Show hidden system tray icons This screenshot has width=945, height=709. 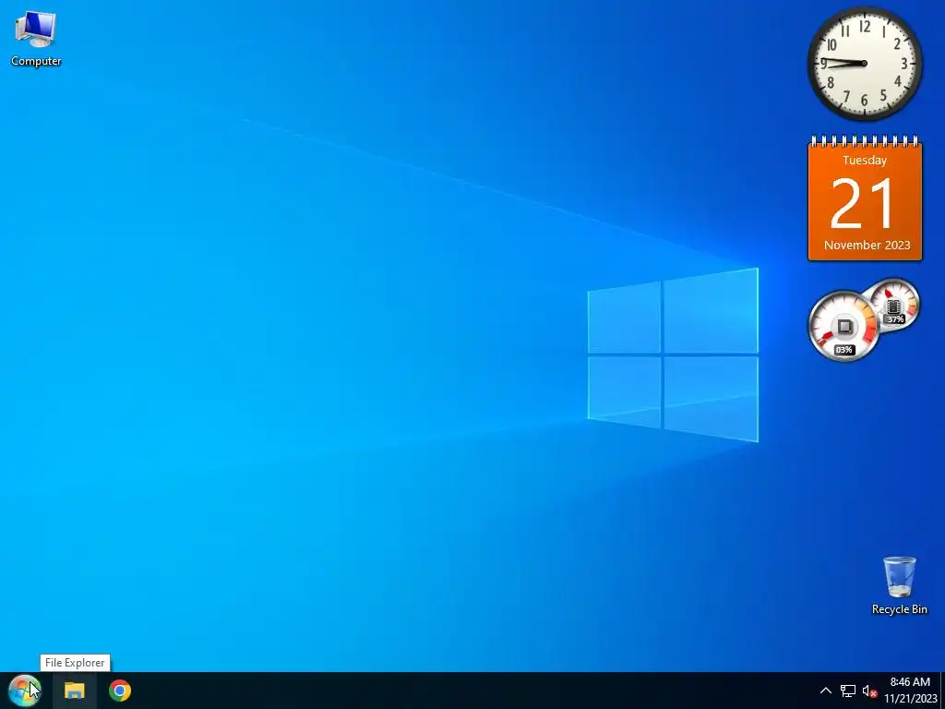tap(826, 691)
